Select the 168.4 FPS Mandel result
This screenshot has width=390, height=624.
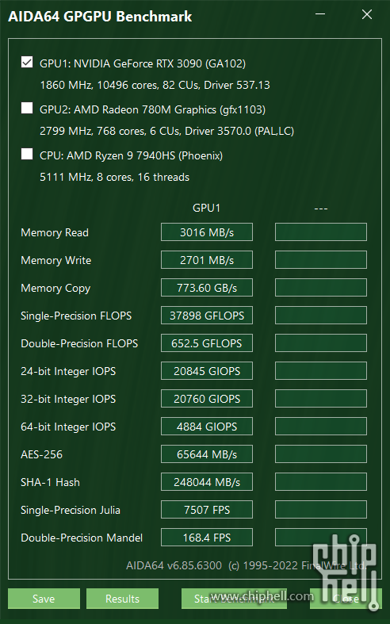pos(207,538)
